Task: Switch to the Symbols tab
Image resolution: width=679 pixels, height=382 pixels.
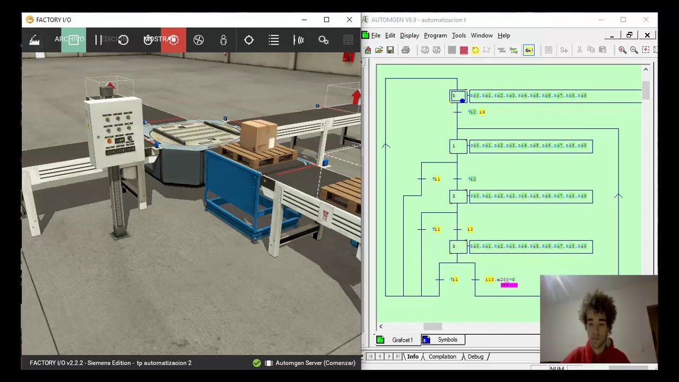Action: pyautogui.click(x=443, y=340)
